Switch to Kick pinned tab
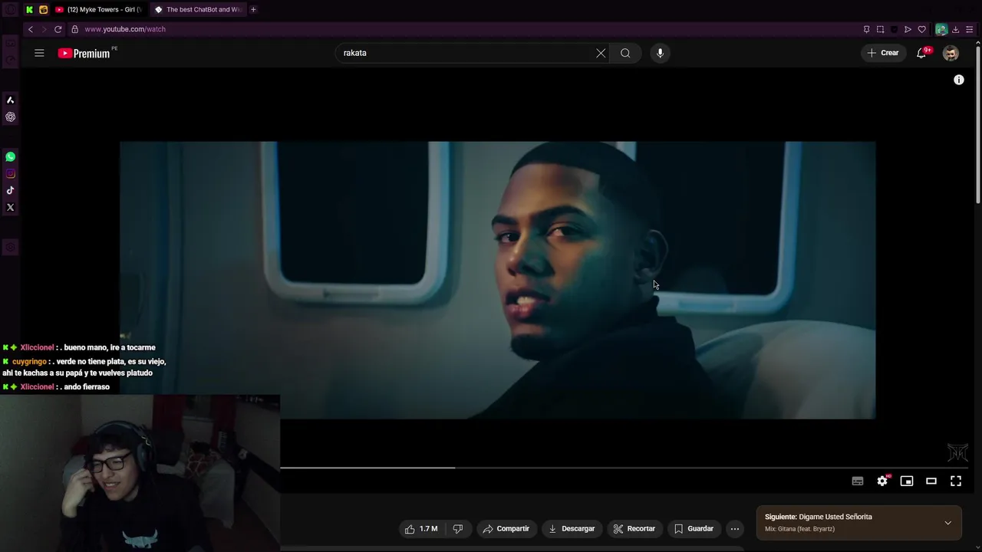The height and width of the screenshot is (552, 982). 29,9
